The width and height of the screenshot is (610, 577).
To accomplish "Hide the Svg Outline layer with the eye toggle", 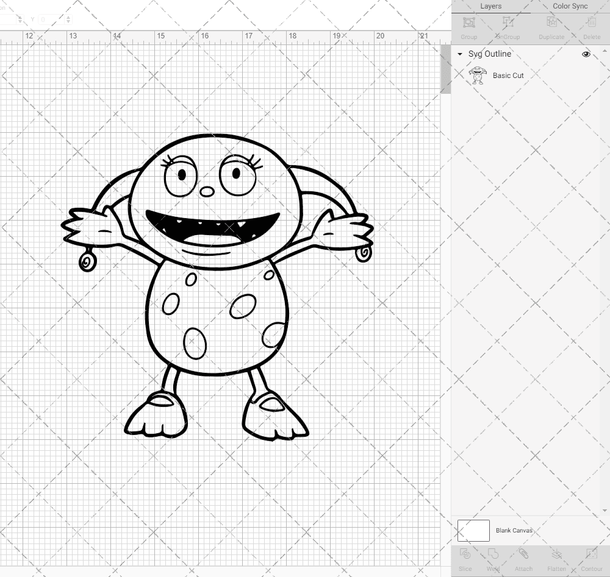I will click(x=586, y=54).
